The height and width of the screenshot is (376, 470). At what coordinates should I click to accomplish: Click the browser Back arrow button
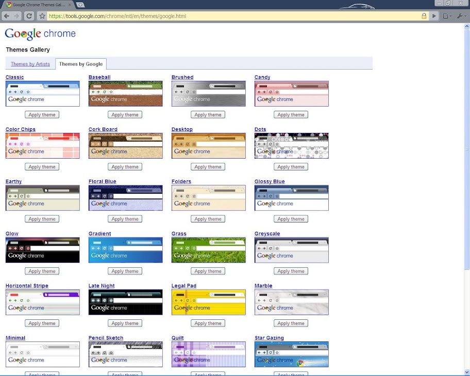point(7,16)
